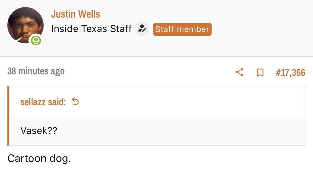Click the empty quote header area beside the arrow

click(x=188, y=102)
